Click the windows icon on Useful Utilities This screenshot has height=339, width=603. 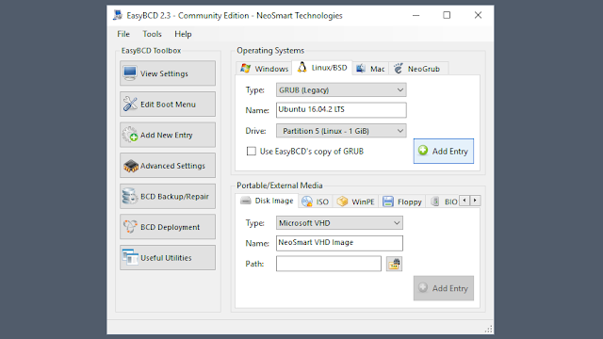(130, 257)
